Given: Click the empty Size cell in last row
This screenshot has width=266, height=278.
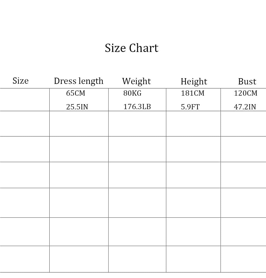Looking at the screenshot, I should 25,259.
